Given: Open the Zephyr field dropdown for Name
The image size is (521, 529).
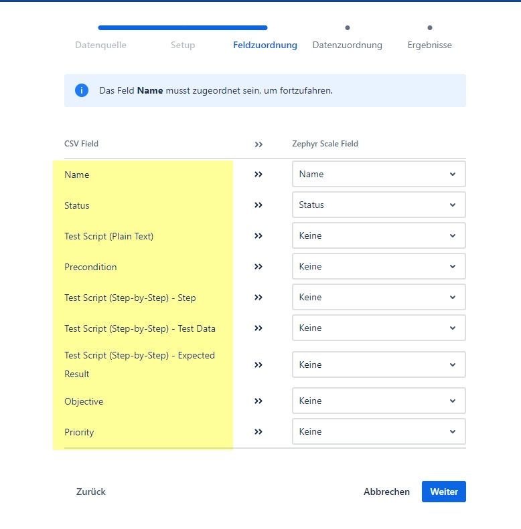Looking at the screenshot, I should pos(378,174).
